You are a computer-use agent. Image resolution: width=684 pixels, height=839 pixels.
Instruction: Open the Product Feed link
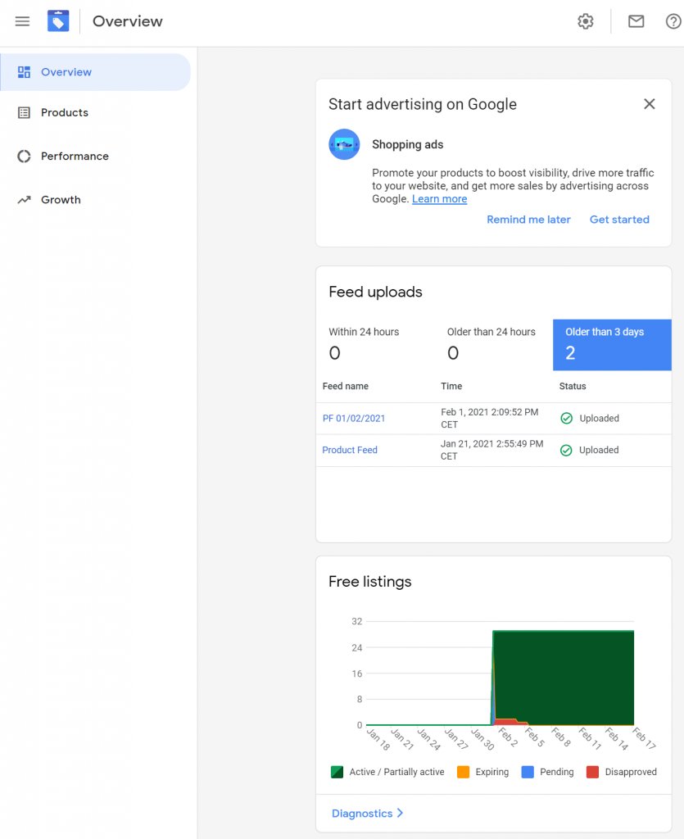pyautogui.click(x=350, y=450)
